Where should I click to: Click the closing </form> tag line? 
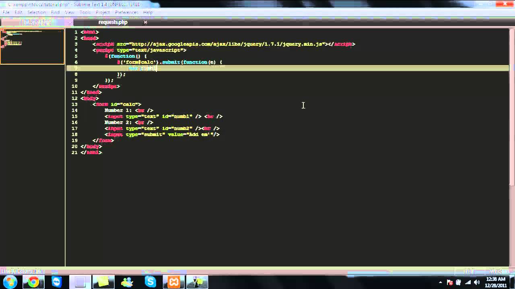point(103,140)
